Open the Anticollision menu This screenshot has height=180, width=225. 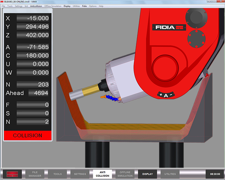tap(36, 6)
